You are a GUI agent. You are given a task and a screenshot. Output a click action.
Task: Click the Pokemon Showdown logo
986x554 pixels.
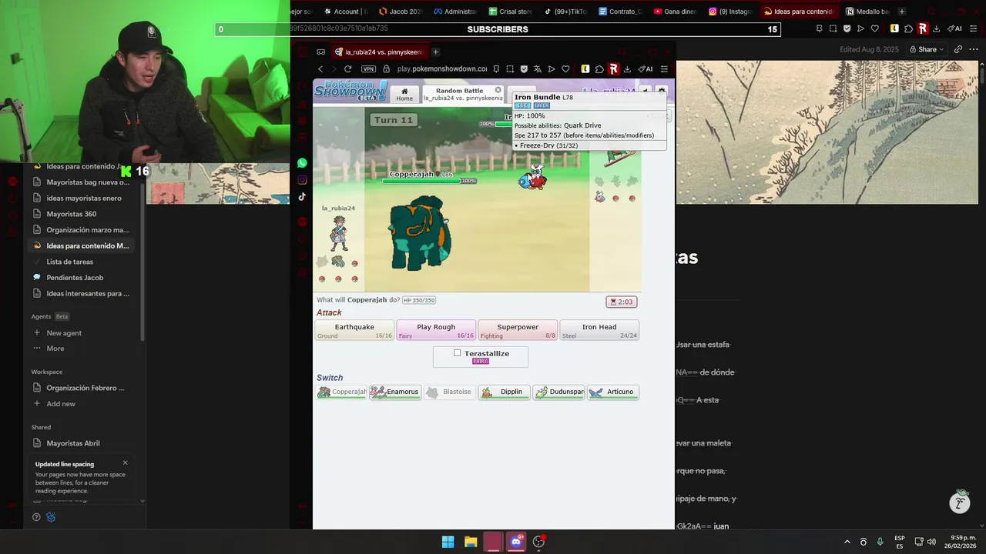[x=350, y=91]
